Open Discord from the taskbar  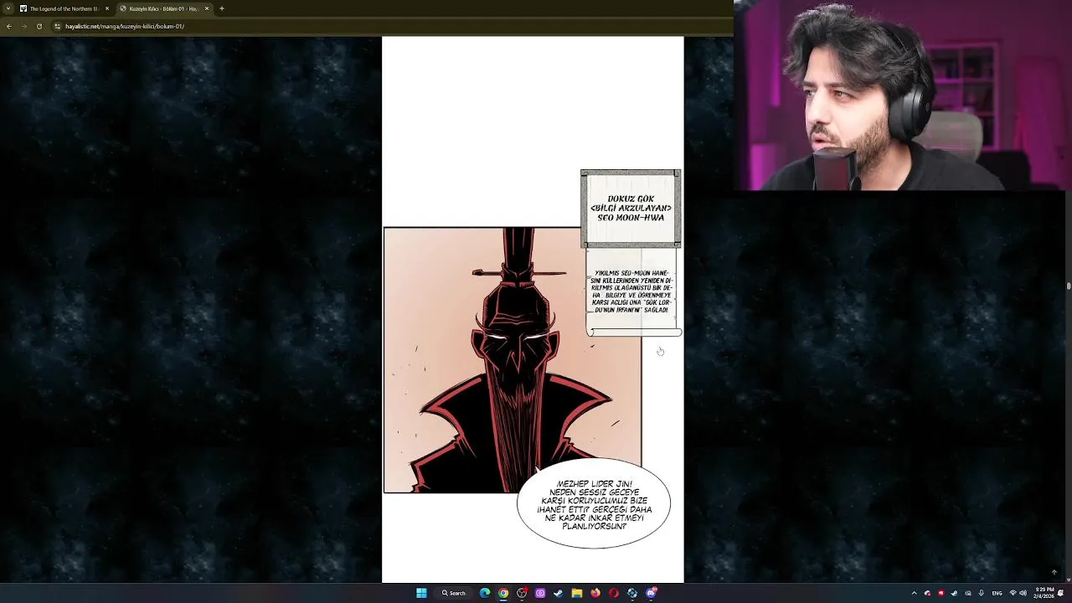point(651,593)
